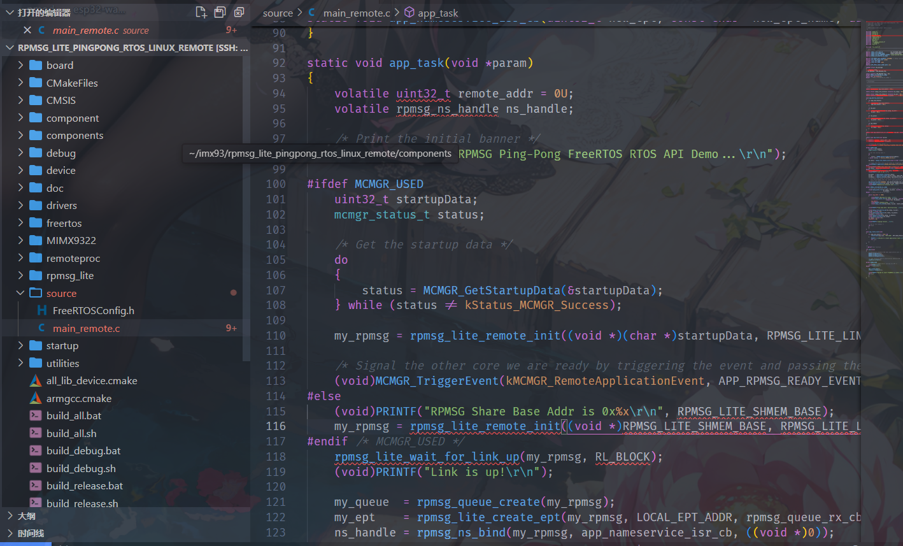Screen dimensions: 903x546
Task: Open the rpmsg_lite folder
Action: pyautogui.click(x=69, y=275)
